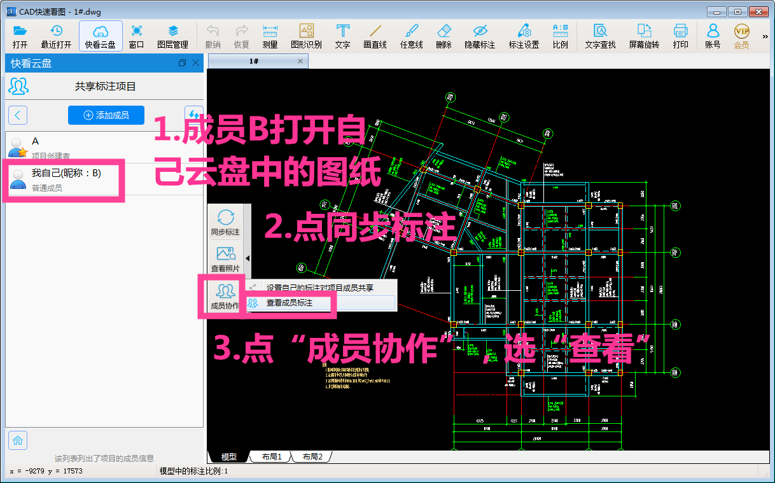This screenshot has height=483, width=775.
Task: Click the 添加成员 button
Action: tap(106, 115)
